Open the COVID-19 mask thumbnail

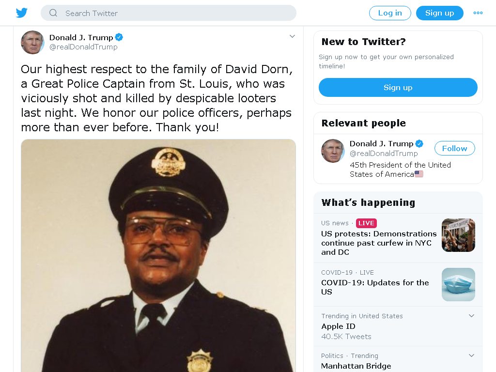tap(458, 284)
